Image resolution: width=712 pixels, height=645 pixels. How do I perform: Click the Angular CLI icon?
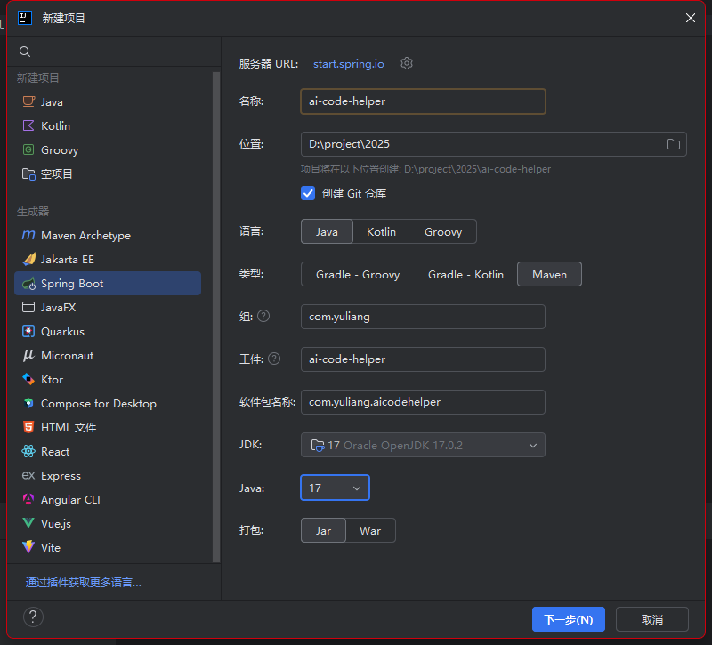pyautogui.click(x=28, y=499)
